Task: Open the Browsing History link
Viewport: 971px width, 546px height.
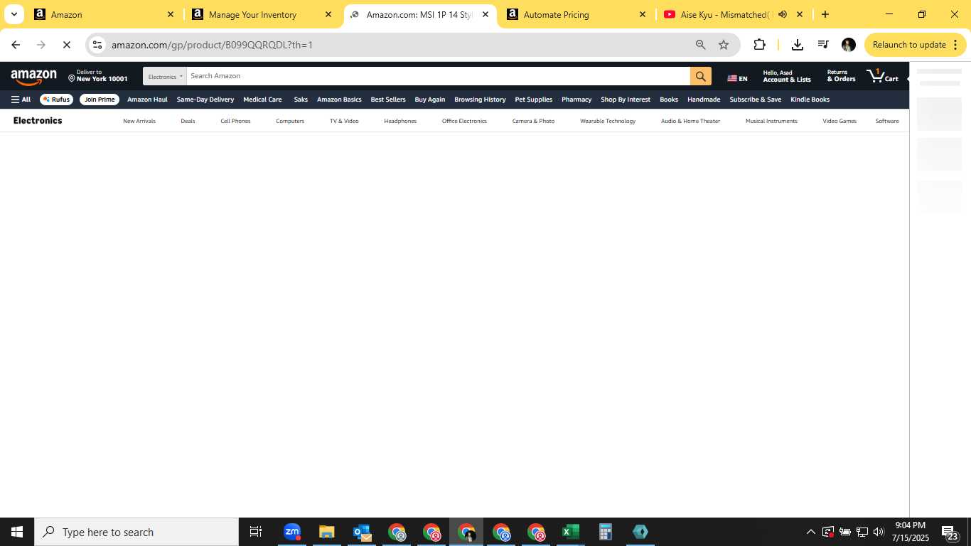Action: click(480, 100)
